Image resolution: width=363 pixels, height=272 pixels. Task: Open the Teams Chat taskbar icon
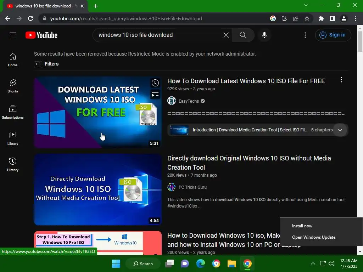[185, 263]
